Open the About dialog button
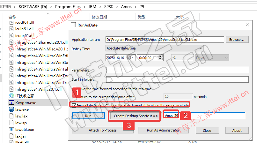 tap(237, 130)
